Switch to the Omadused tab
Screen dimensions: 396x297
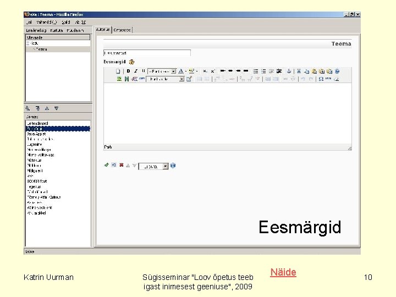[x=122, y=30]
